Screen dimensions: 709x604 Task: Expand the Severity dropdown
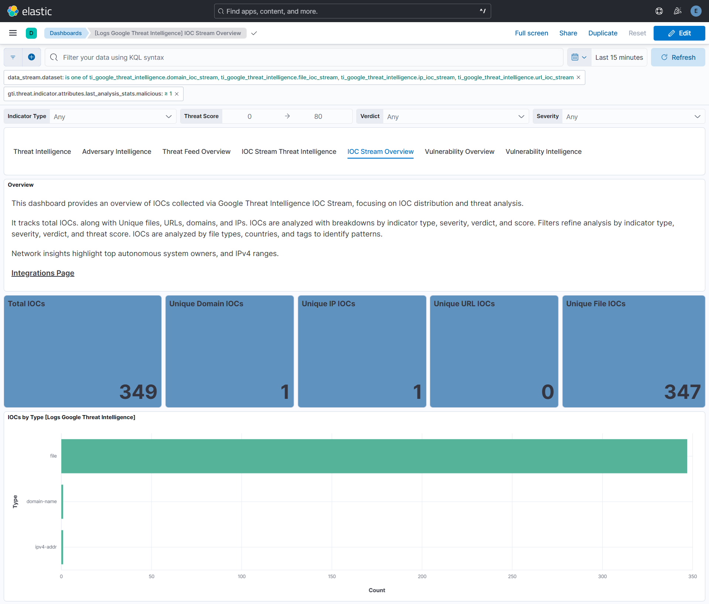coord(633,117)
